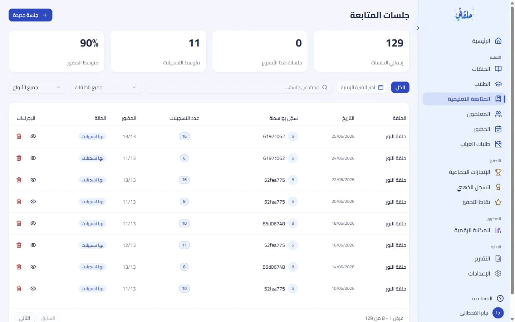Open the اختر الفترة الزمنية date picker

tap(362, 87)
